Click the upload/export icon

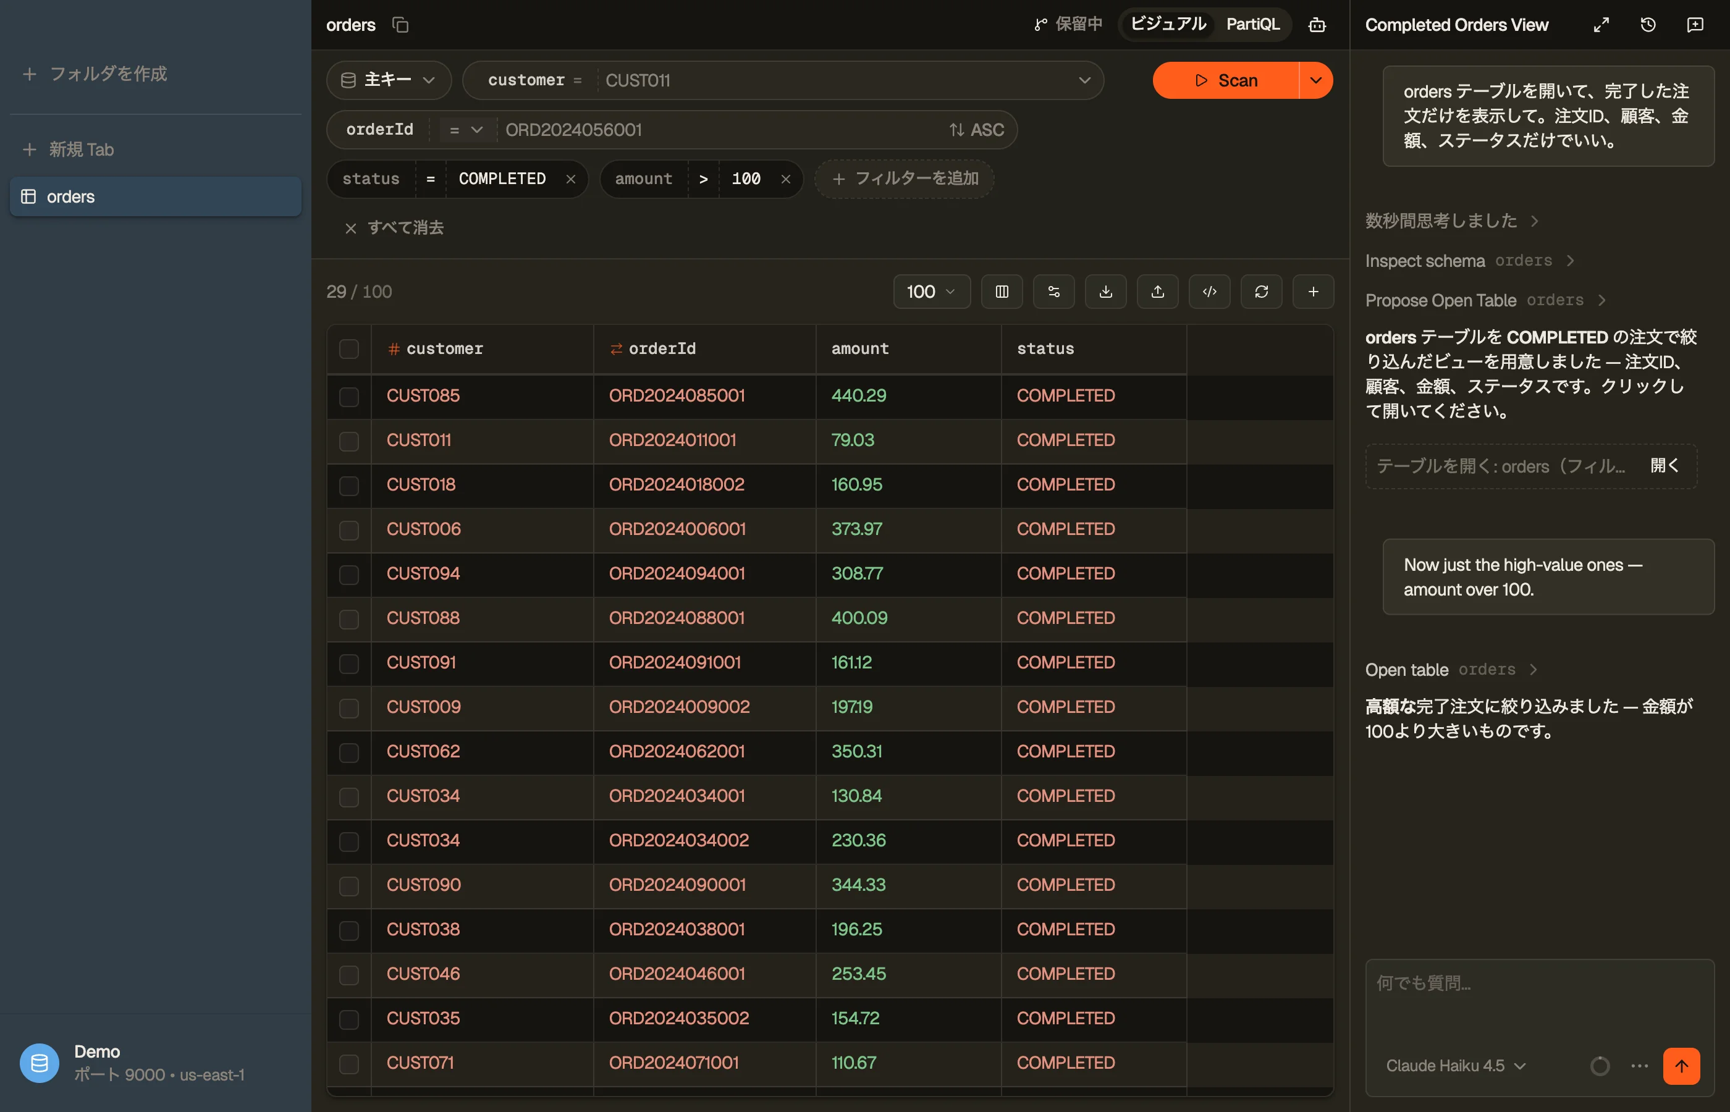pyautogui.click(x=1157, y=292)
